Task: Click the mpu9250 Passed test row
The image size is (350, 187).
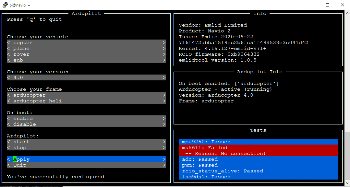Action: click(258, 142)
